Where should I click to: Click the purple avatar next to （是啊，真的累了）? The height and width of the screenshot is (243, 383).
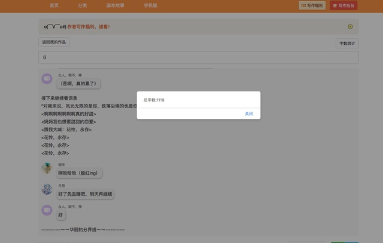pyautogui.click(x=47, y=79)
